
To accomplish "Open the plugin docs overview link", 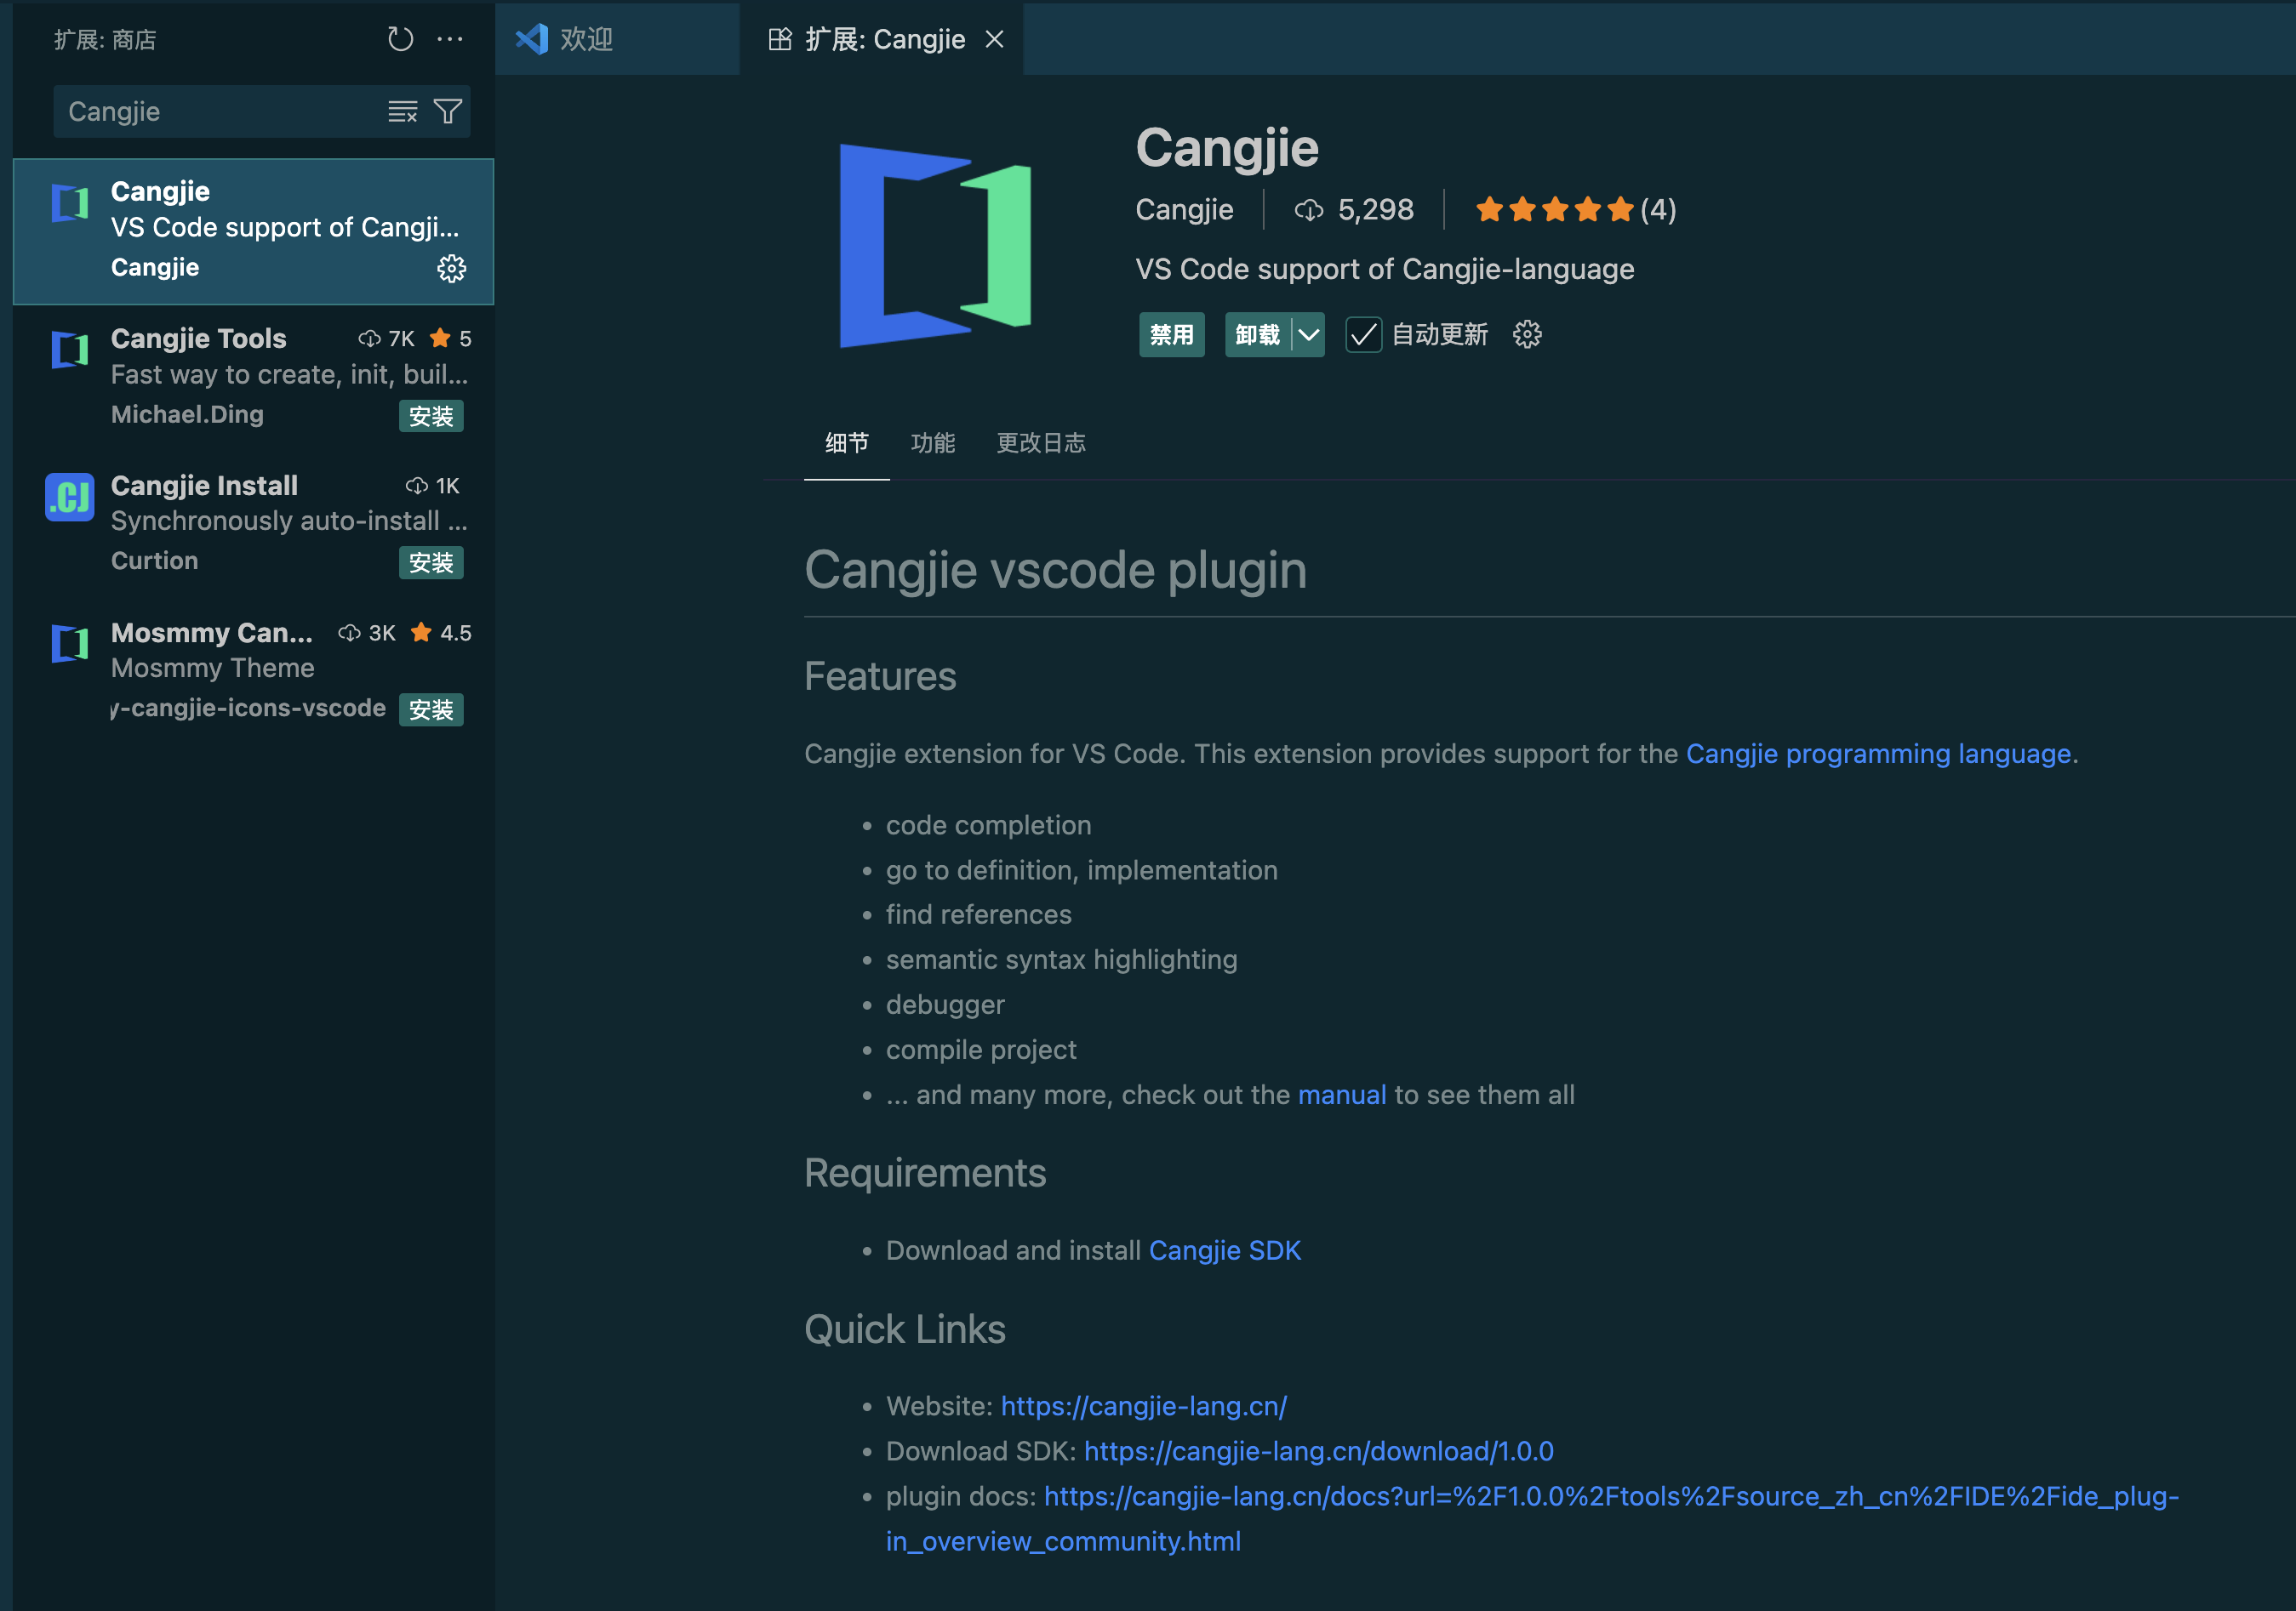I will point(1611,1496).
